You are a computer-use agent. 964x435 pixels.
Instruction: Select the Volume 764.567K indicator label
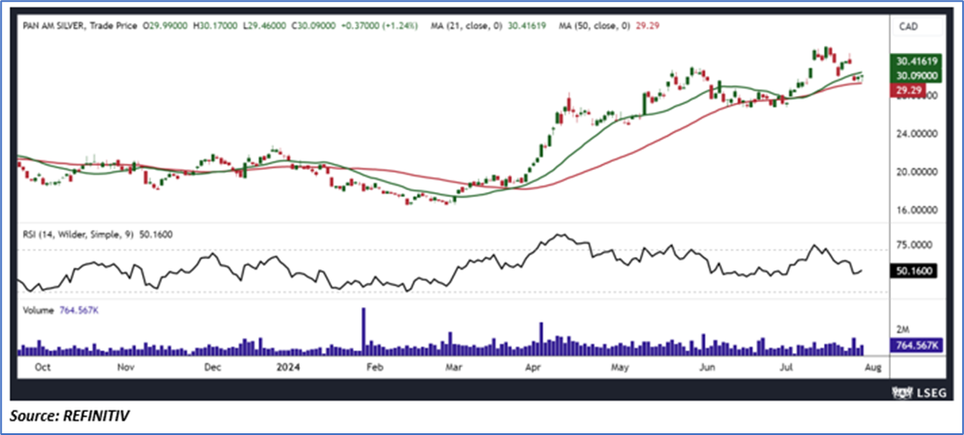coord(60,312)
